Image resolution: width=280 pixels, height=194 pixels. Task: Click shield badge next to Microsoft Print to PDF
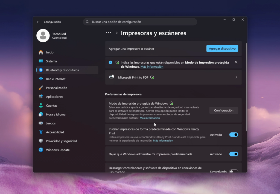(x=152, y=78)
